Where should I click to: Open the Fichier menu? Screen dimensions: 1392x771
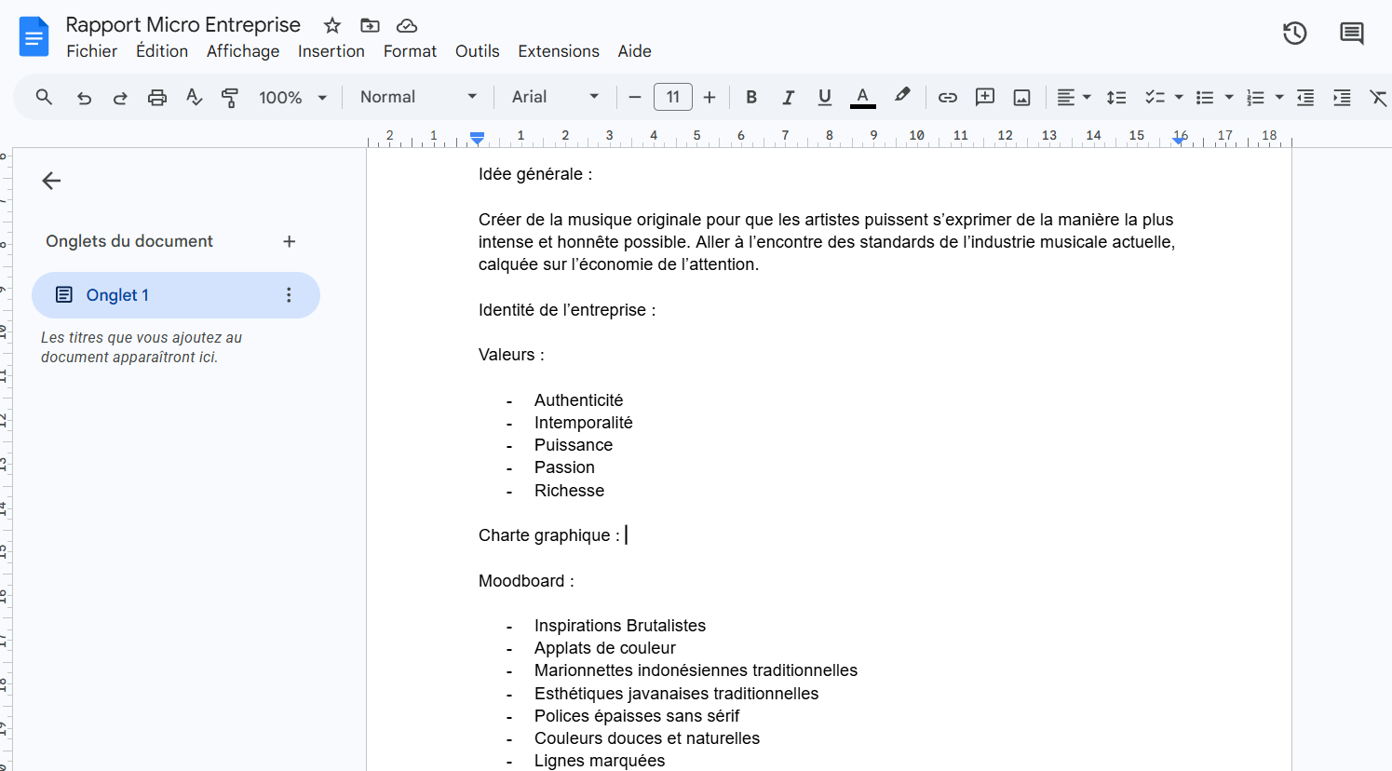coord(92,51)
